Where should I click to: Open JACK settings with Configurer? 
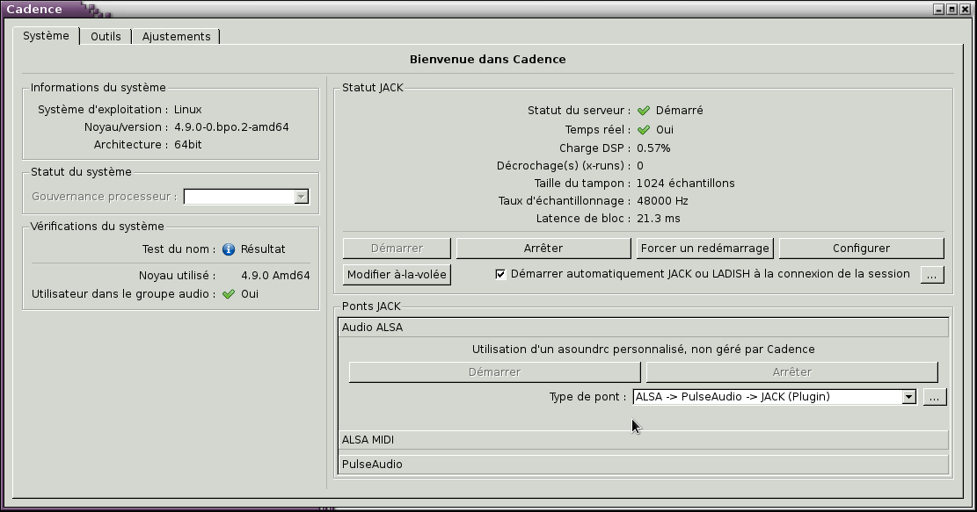861,249
